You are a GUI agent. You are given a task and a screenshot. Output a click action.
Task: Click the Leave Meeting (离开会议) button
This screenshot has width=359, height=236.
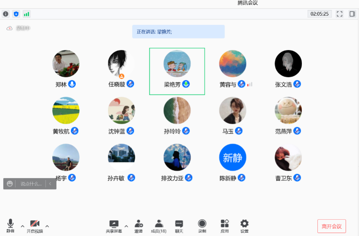(331, 226)
